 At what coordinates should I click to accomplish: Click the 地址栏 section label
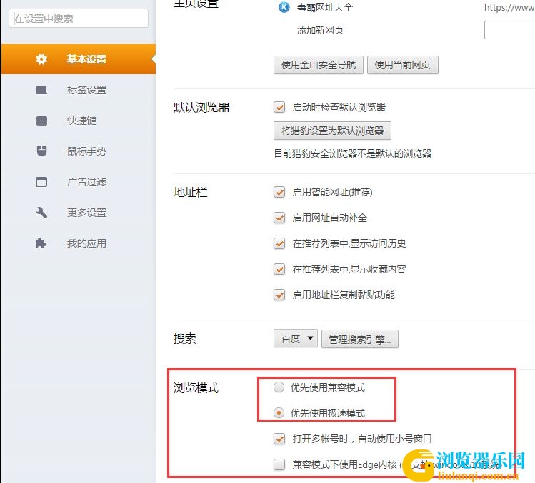[191, 192]
